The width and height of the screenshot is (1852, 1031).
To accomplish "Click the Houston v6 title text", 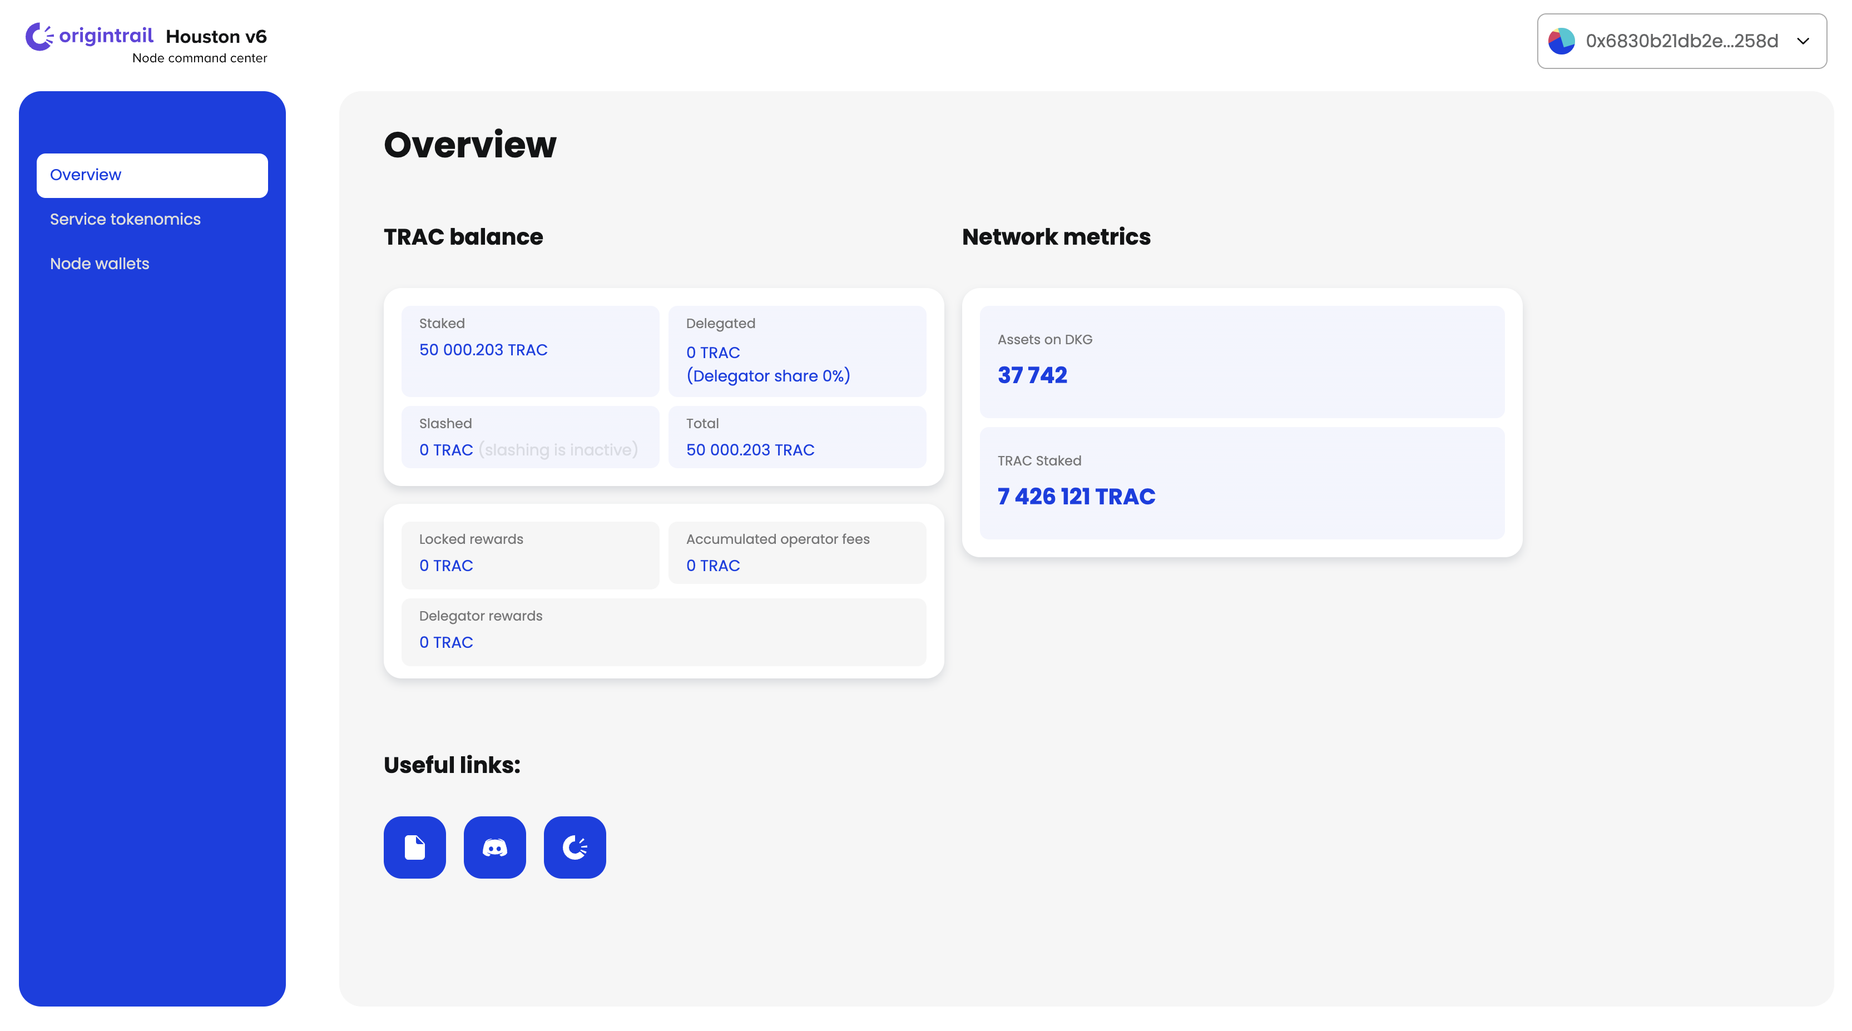I will point(216,36).
